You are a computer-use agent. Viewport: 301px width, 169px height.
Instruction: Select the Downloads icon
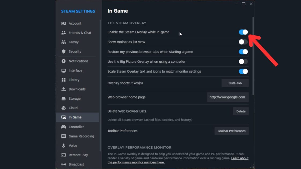click(x=63, y=89)
